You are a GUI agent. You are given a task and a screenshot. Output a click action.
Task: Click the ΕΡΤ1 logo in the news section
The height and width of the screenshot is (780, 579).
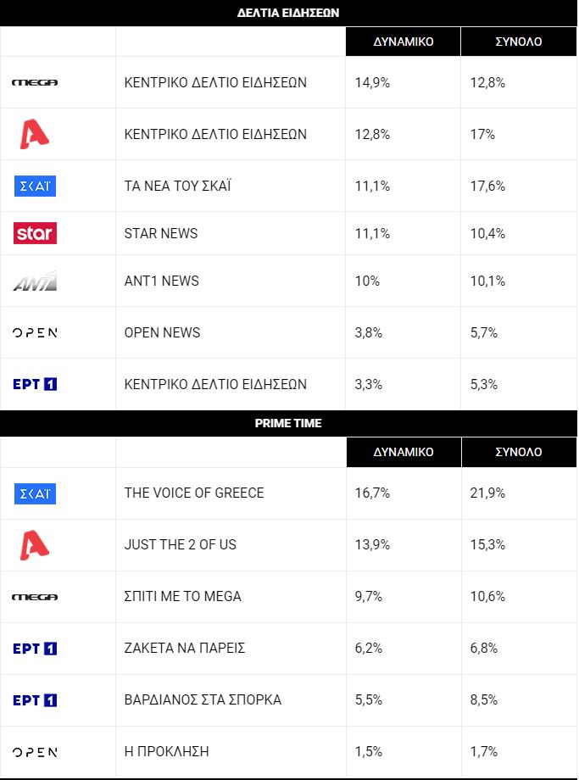[35, 384]
